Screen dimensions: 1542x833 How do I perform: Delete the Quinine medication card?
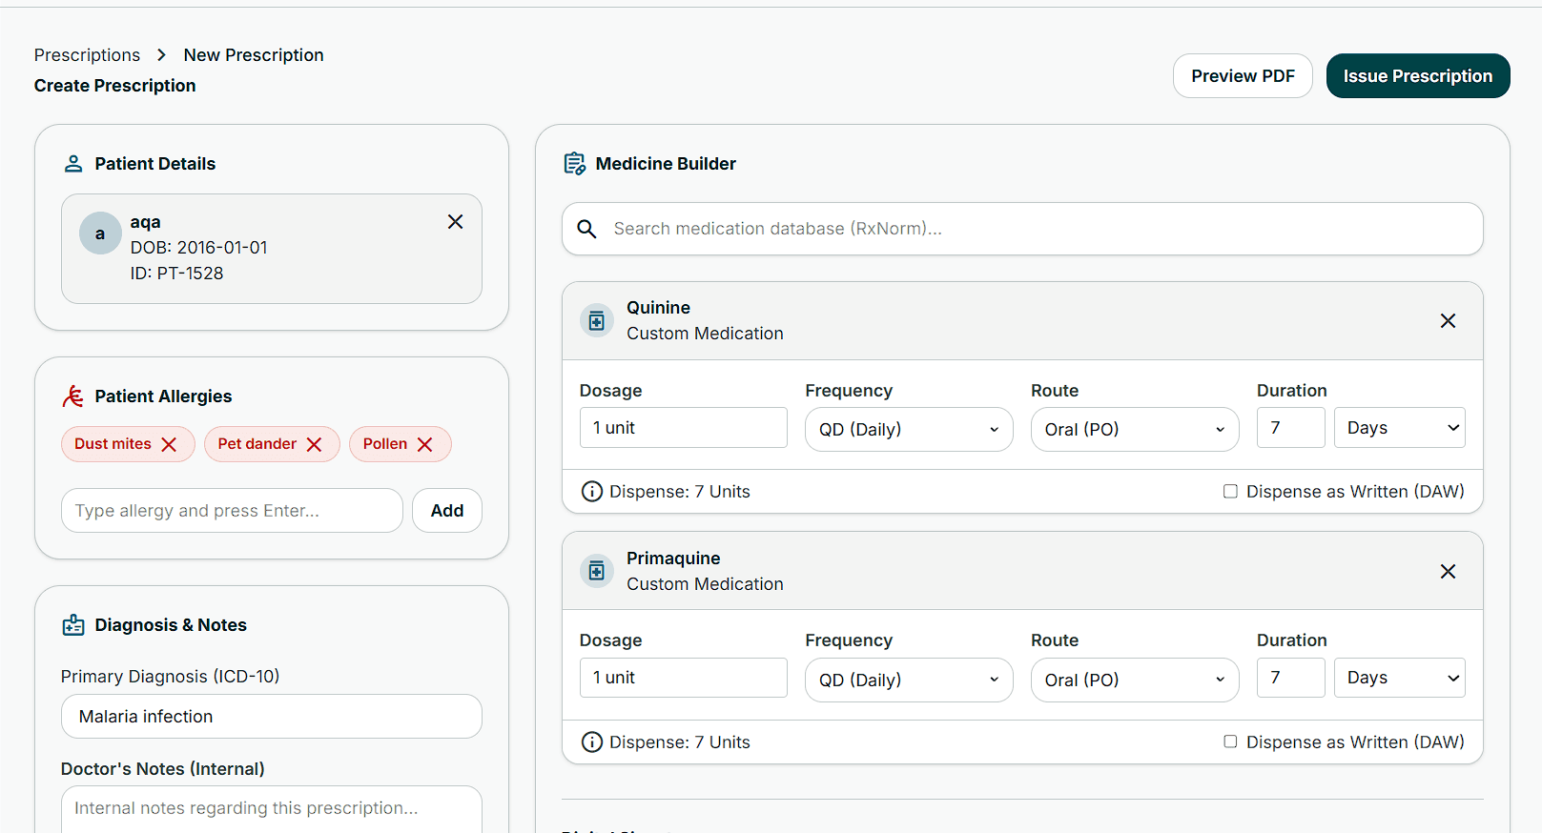coord(1448,321)
